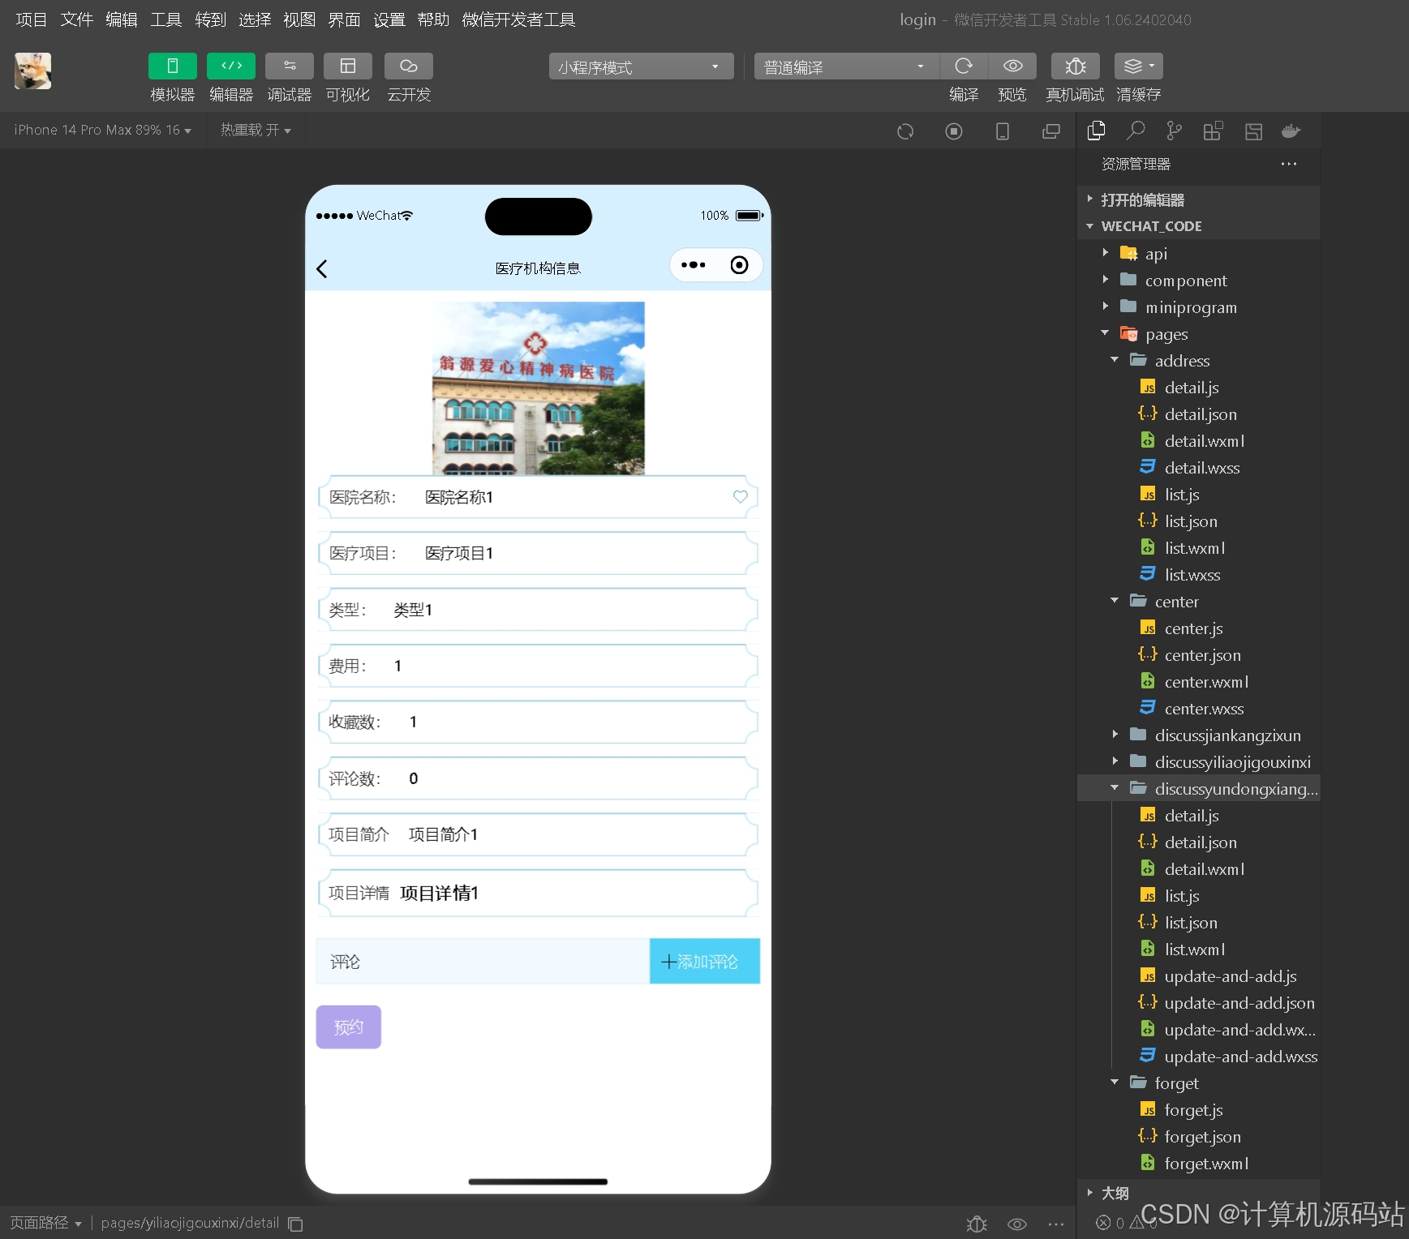Open the source control branch icon
The width and height of the screenshot is (1409, 1239).
[1174, 131]
